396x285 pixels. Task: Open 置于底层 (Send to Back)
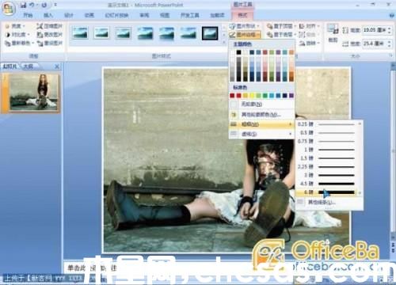281,35
